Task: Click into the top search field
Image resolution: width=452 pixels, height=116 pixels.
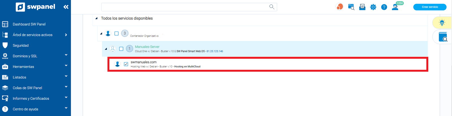Action: (x=189, y=7)
